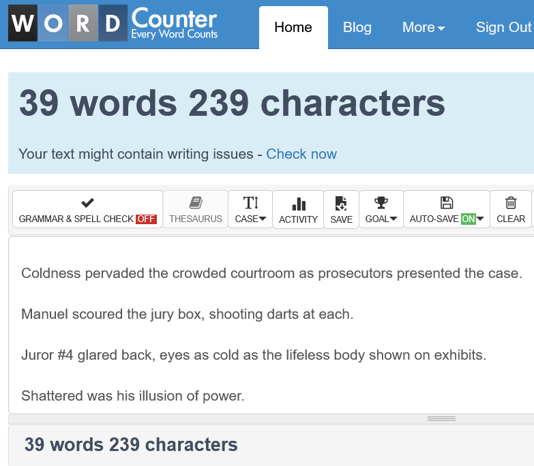Screen dimensions: 534x466
Task: Click the Auto-Save floppy disk icon
Action: pos(447,203)
